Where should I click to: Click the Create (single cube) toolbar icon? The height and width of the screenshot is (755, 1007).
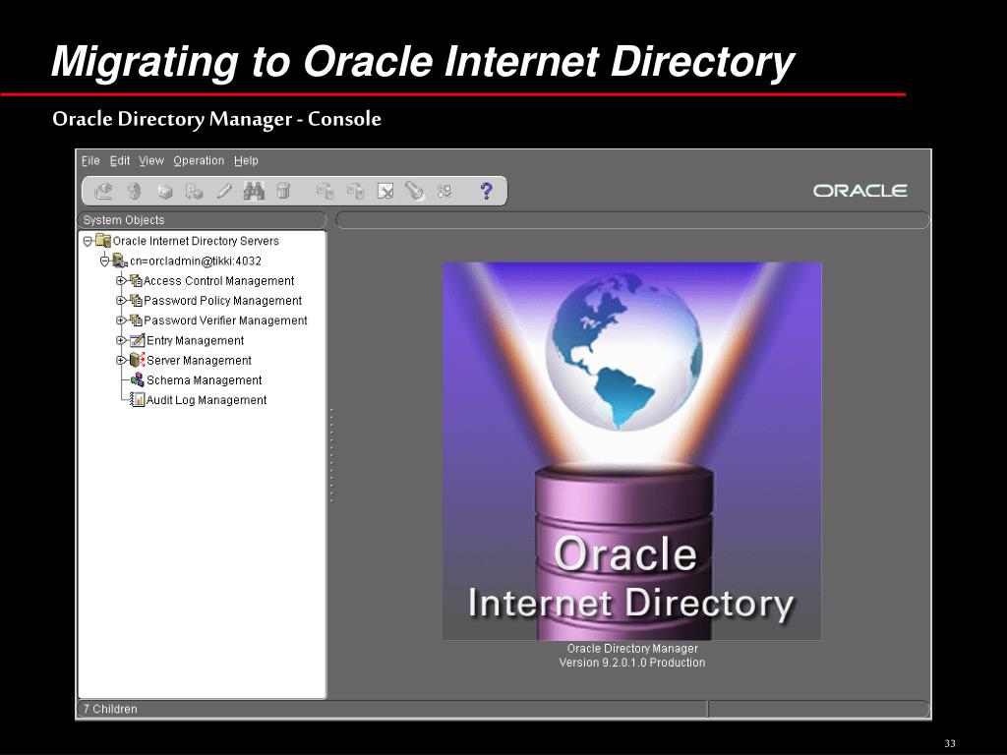(165, 192)
